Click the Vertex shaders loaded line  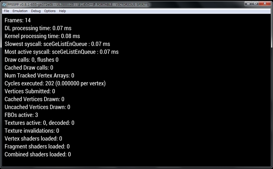(33, 139)
